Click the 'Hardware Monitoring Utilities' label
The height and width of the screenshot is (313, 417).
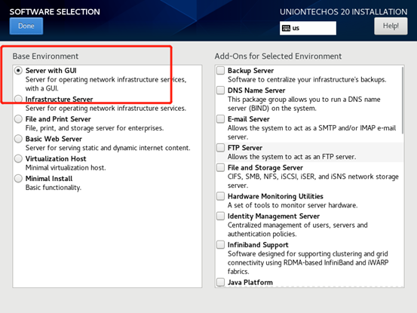pyautogui.click(x=275, y=196)
